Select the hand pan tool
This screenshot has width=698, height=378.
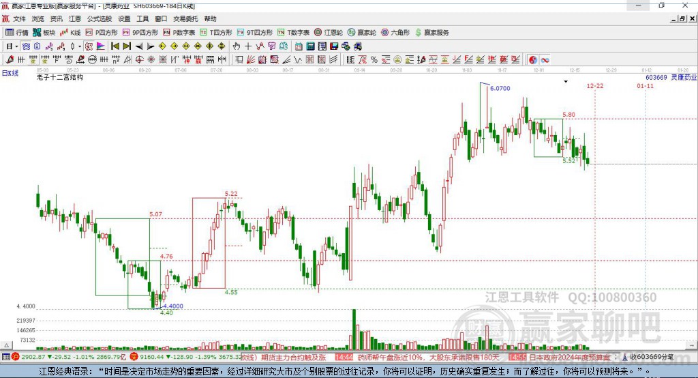pos(237,46)
